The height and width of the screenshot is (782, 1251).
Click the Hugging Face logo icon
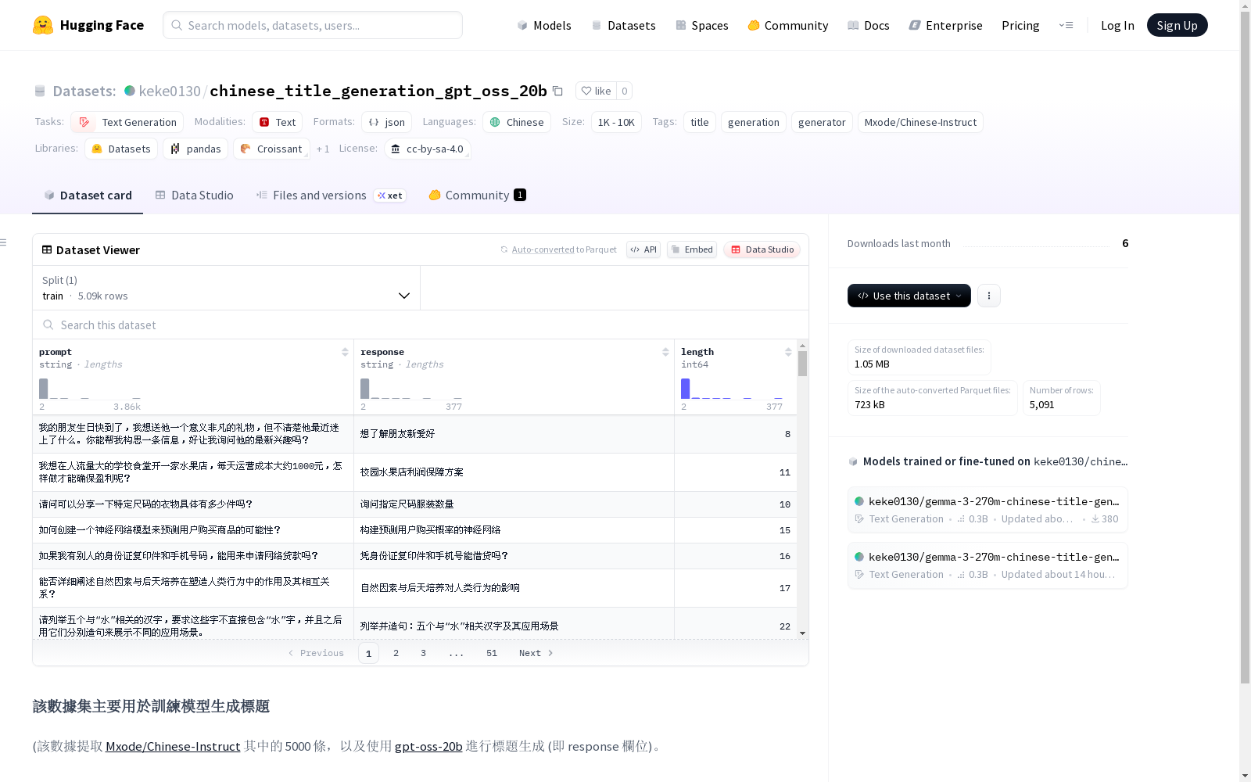[x=43, y=25]
